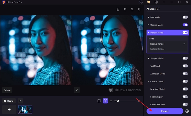This screenshot has height=116, width=191.
Task: Toggle the Face Model switch
Action: coord(185,17)
